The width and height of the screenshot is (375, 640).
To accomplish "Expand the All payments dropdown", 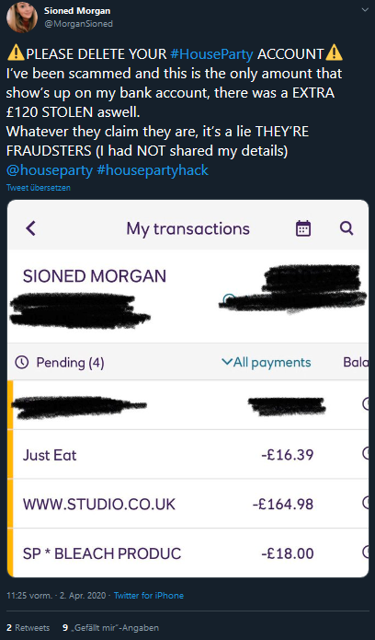I will [x=266, y=362].
